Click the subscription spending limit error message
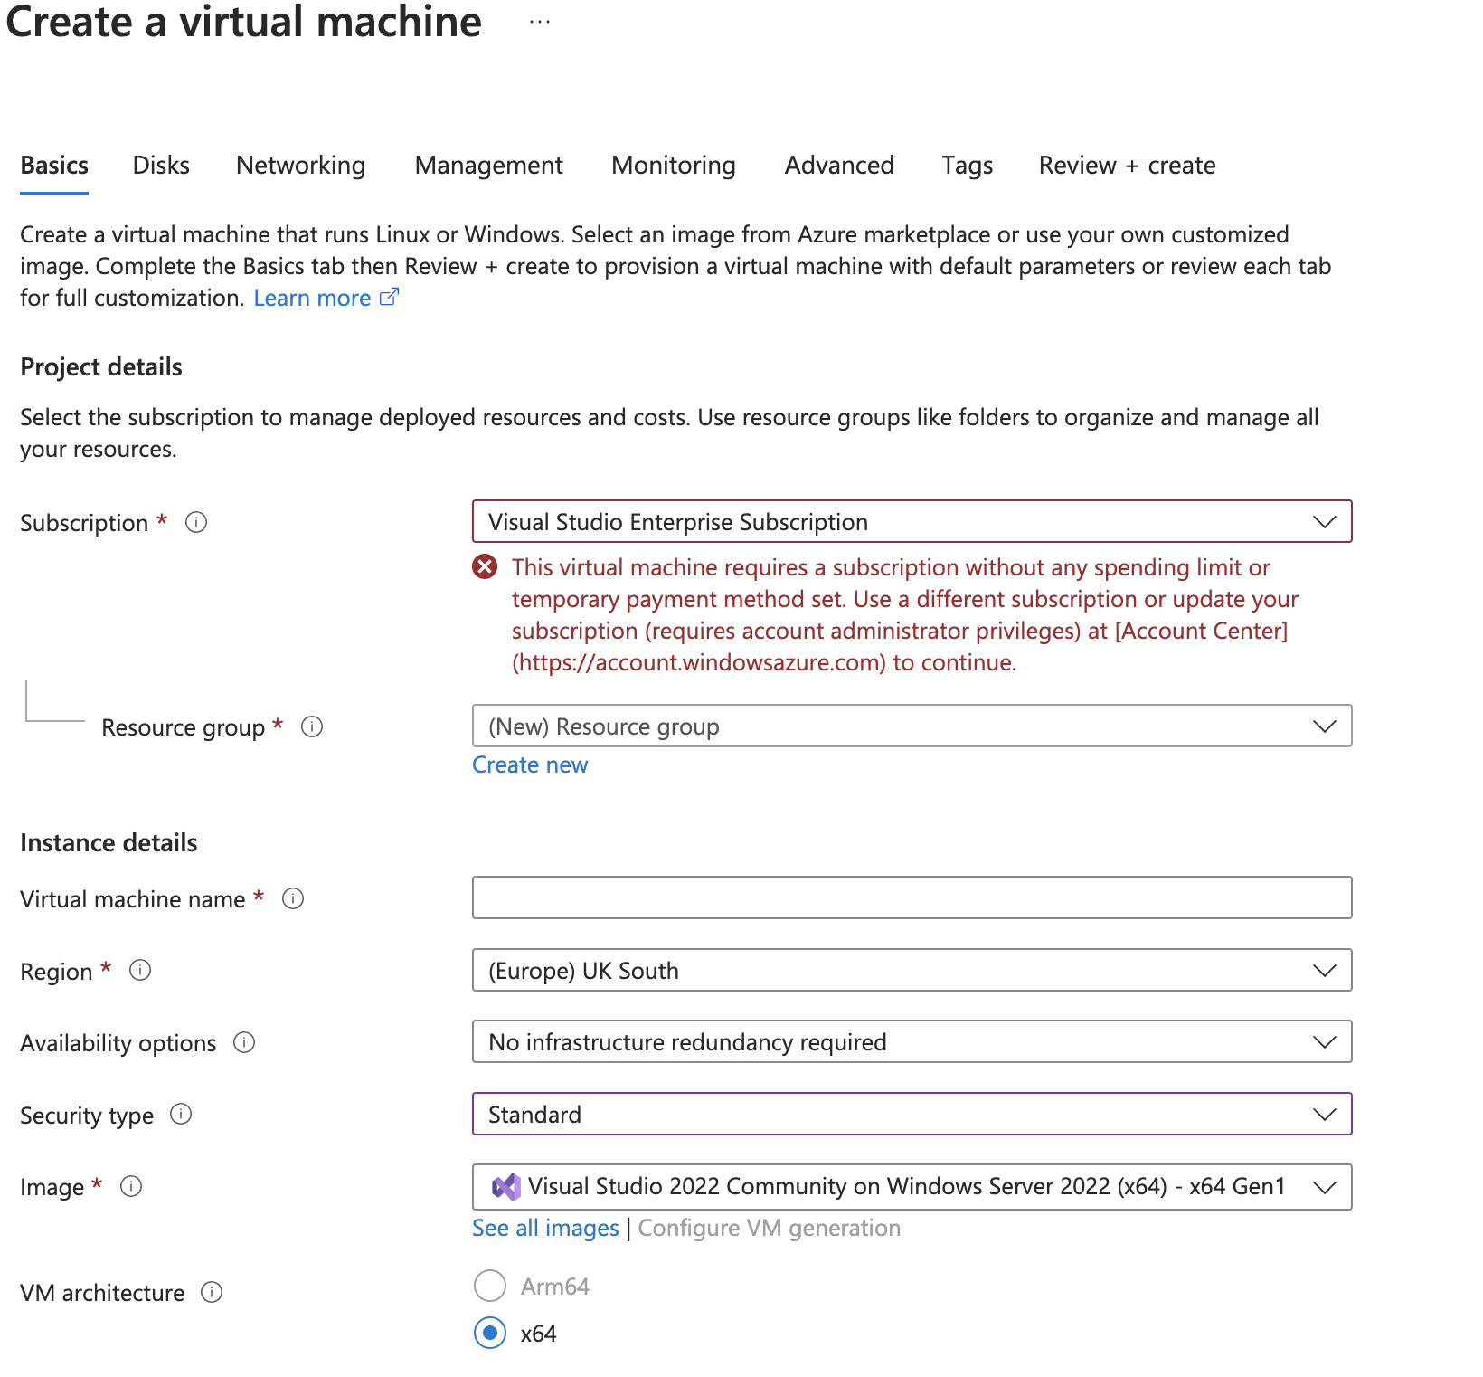 pos(904,615)
